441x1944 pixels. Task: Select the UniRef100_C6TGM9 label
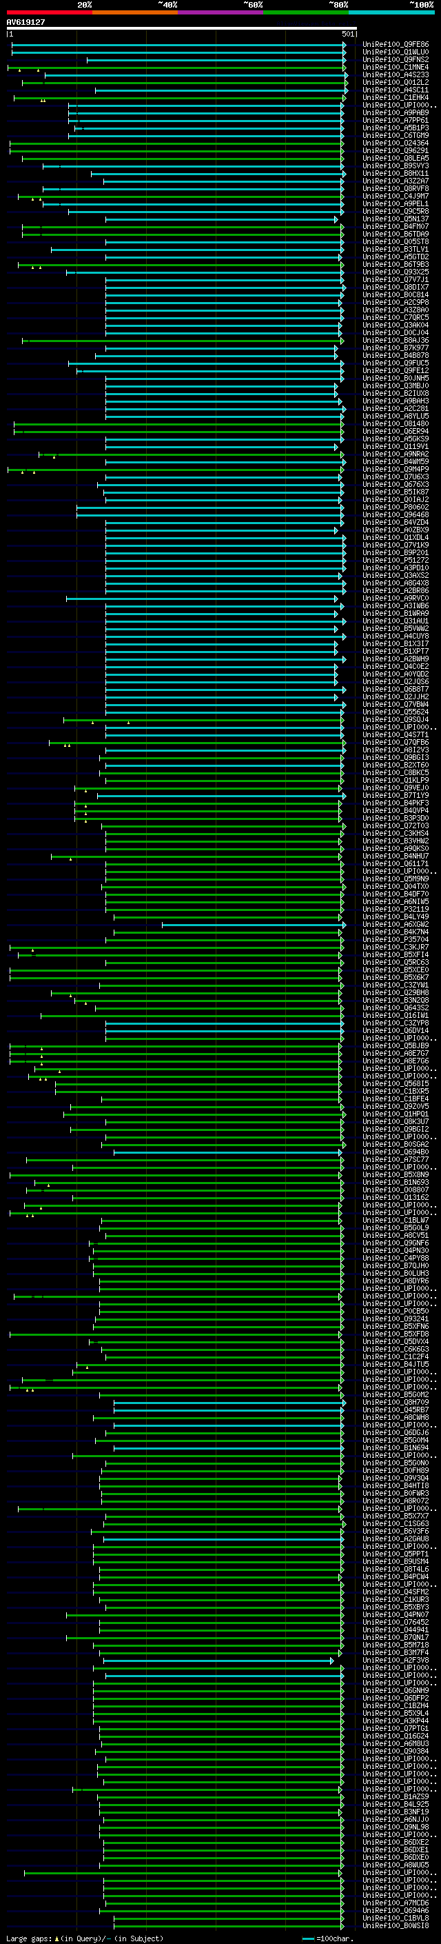tap(396, 135)
